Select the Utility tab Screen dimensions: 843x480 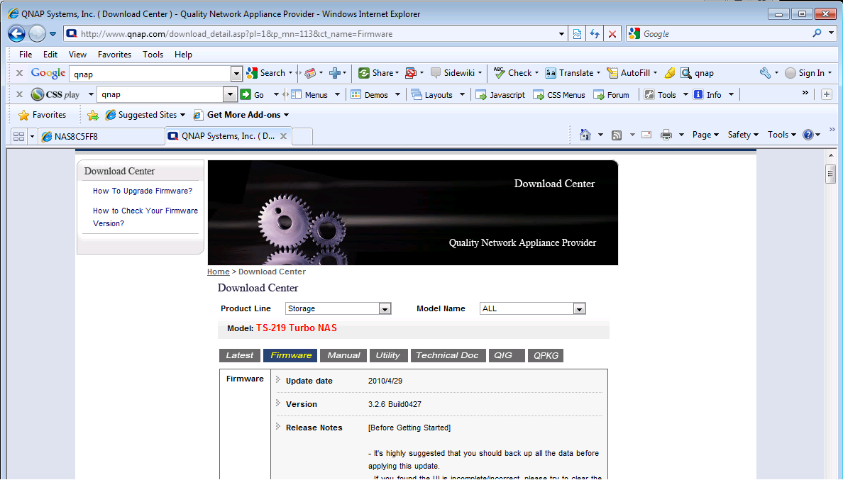click(388, 355)
